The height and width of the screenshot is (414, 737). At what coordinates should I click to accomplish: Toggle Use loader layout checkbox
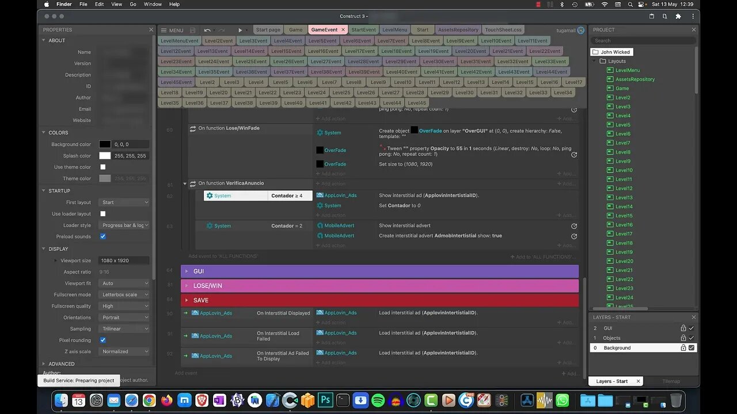[x=103, y=214]
